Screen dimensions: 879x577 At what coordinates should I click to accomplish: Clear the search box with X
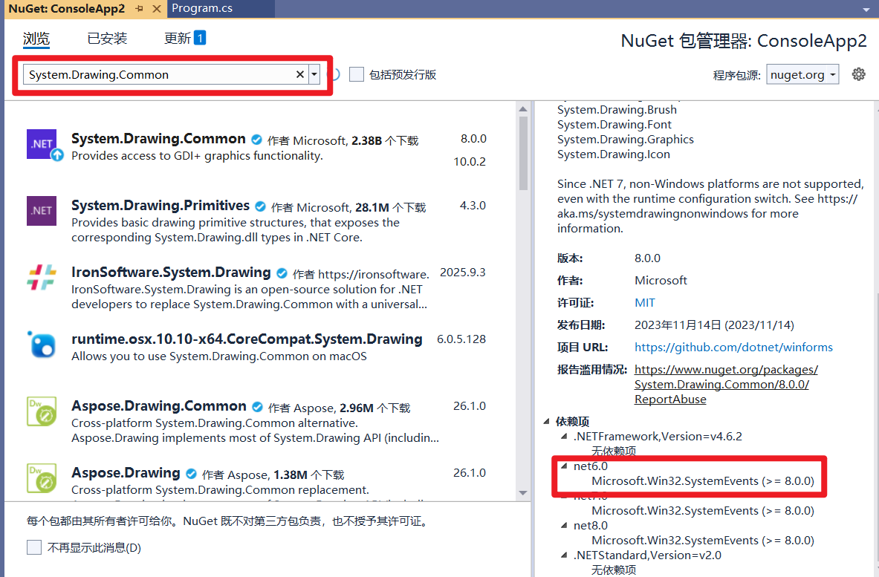(x=300, y=74)
